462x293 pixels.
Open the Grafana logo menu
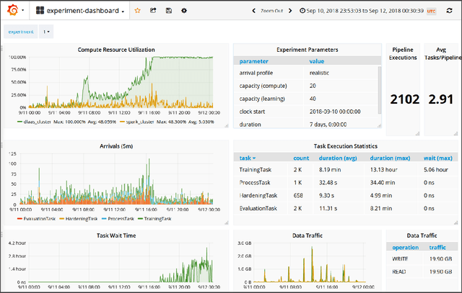coord(12,11)
